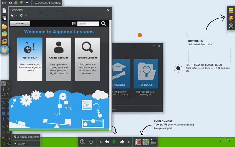Create a new scene with blank page icon

click(x=4, y=10)
